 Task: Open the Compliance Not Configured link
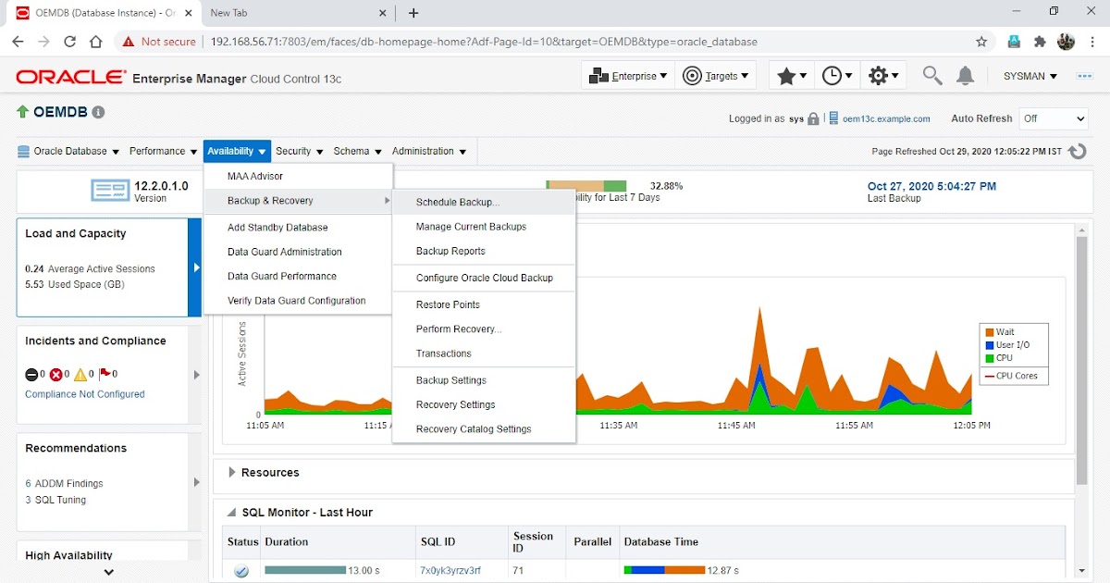pyautogui.click(x=84, y=393)
